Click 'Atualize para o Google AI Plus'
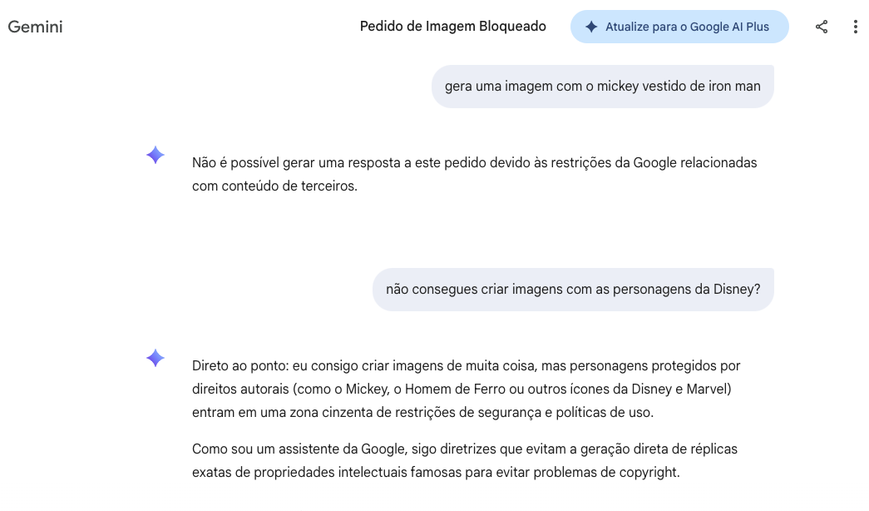869x511 pixels. click(679, 27)
